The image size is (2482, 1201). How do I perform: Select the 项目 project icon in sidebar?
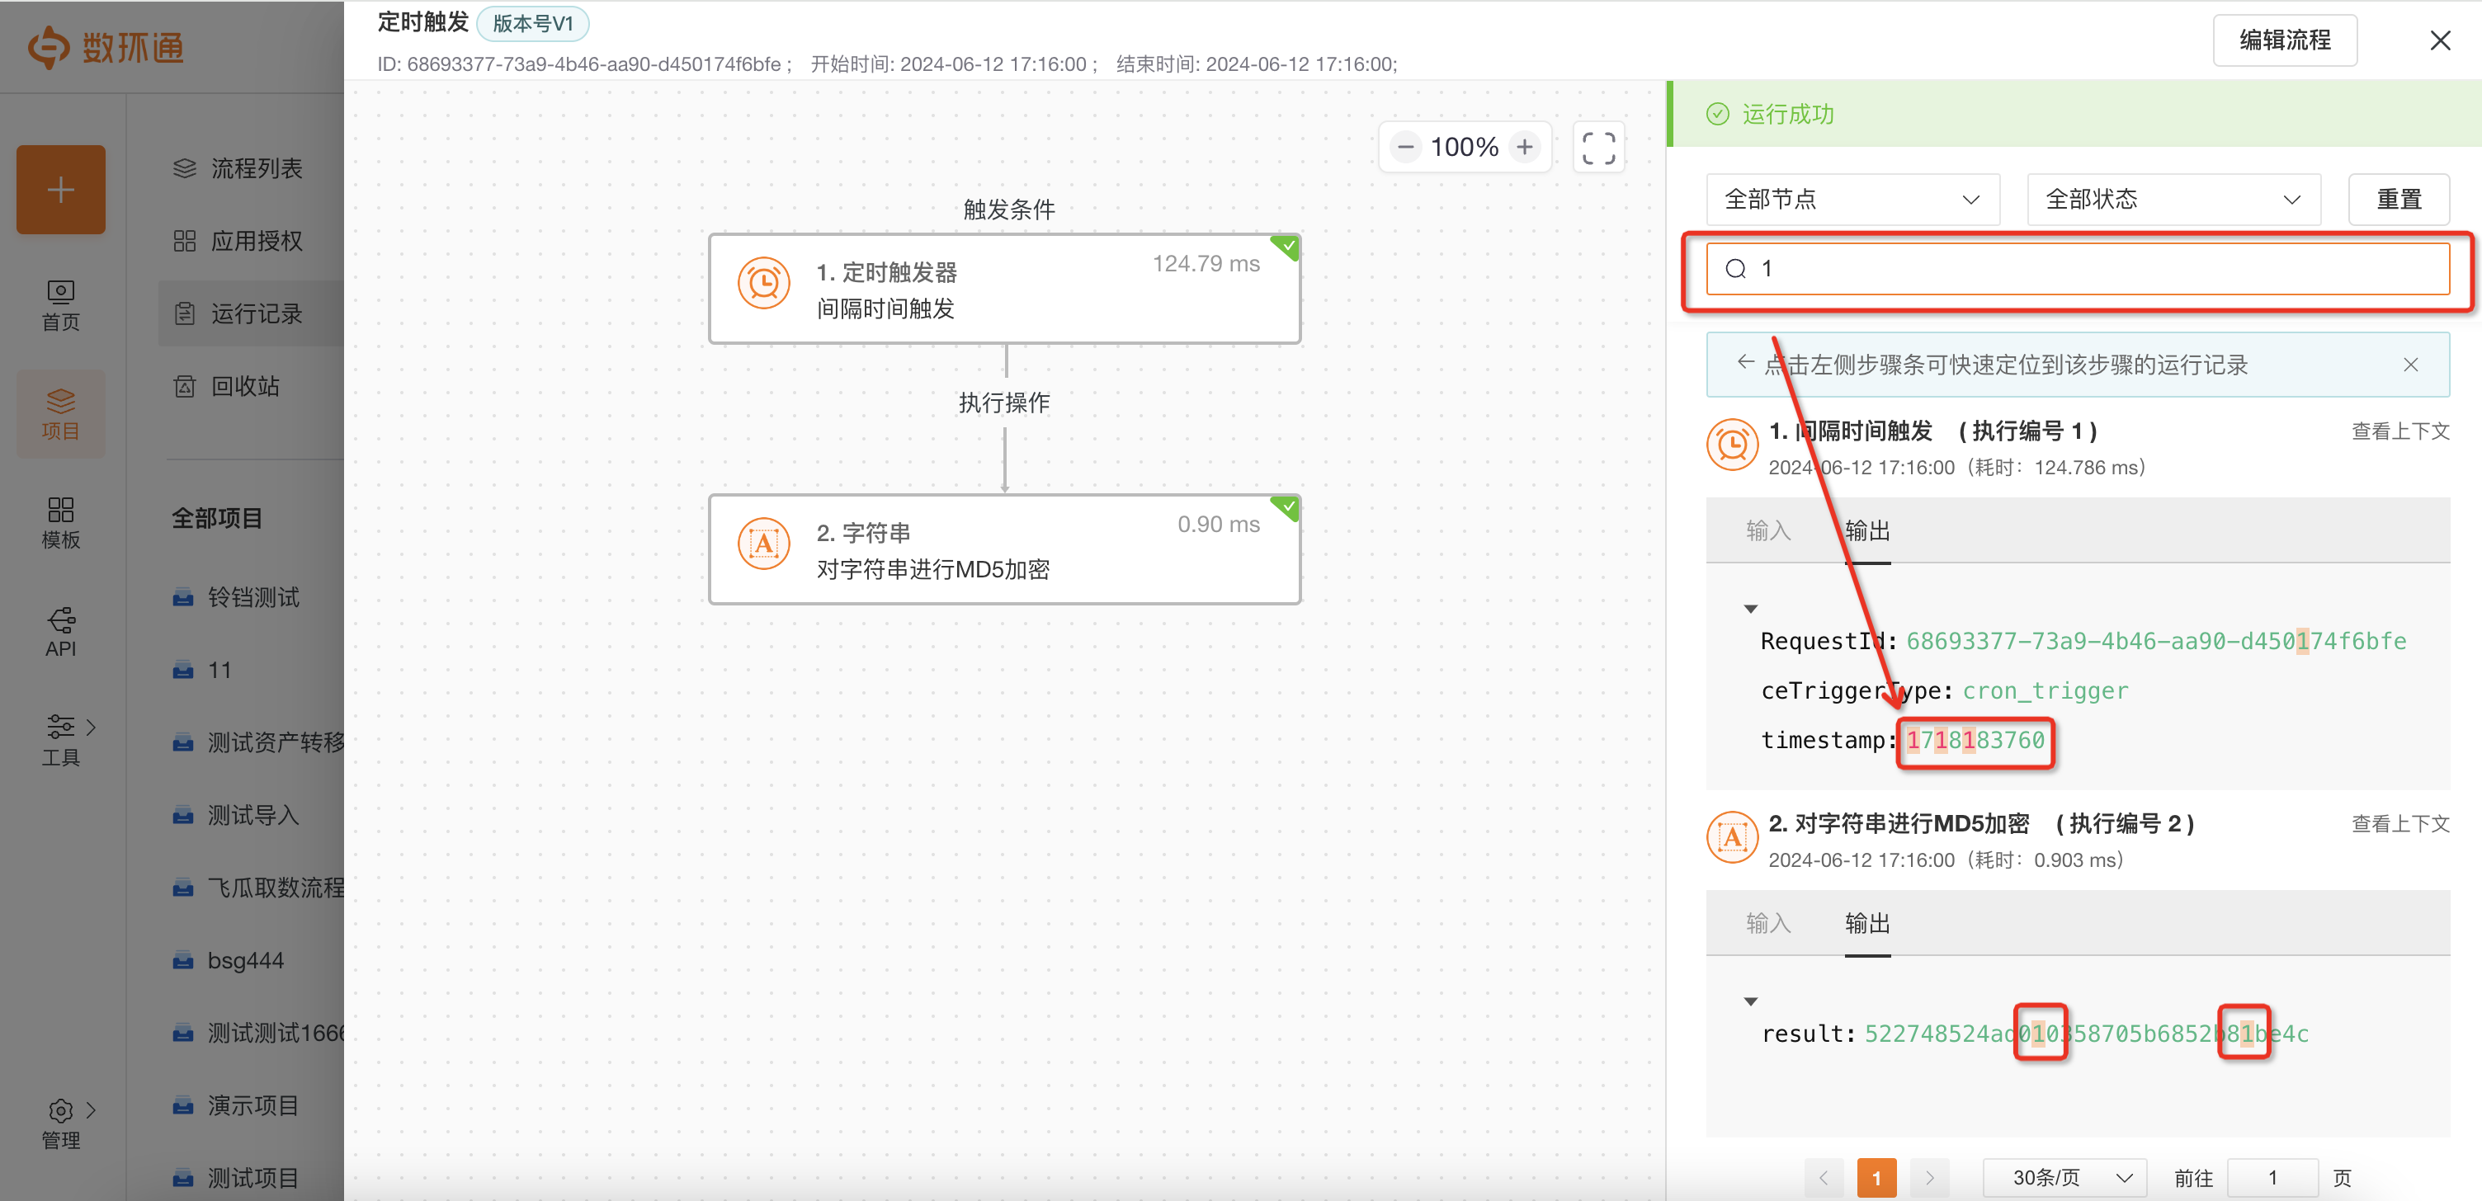tap(61, 413)
